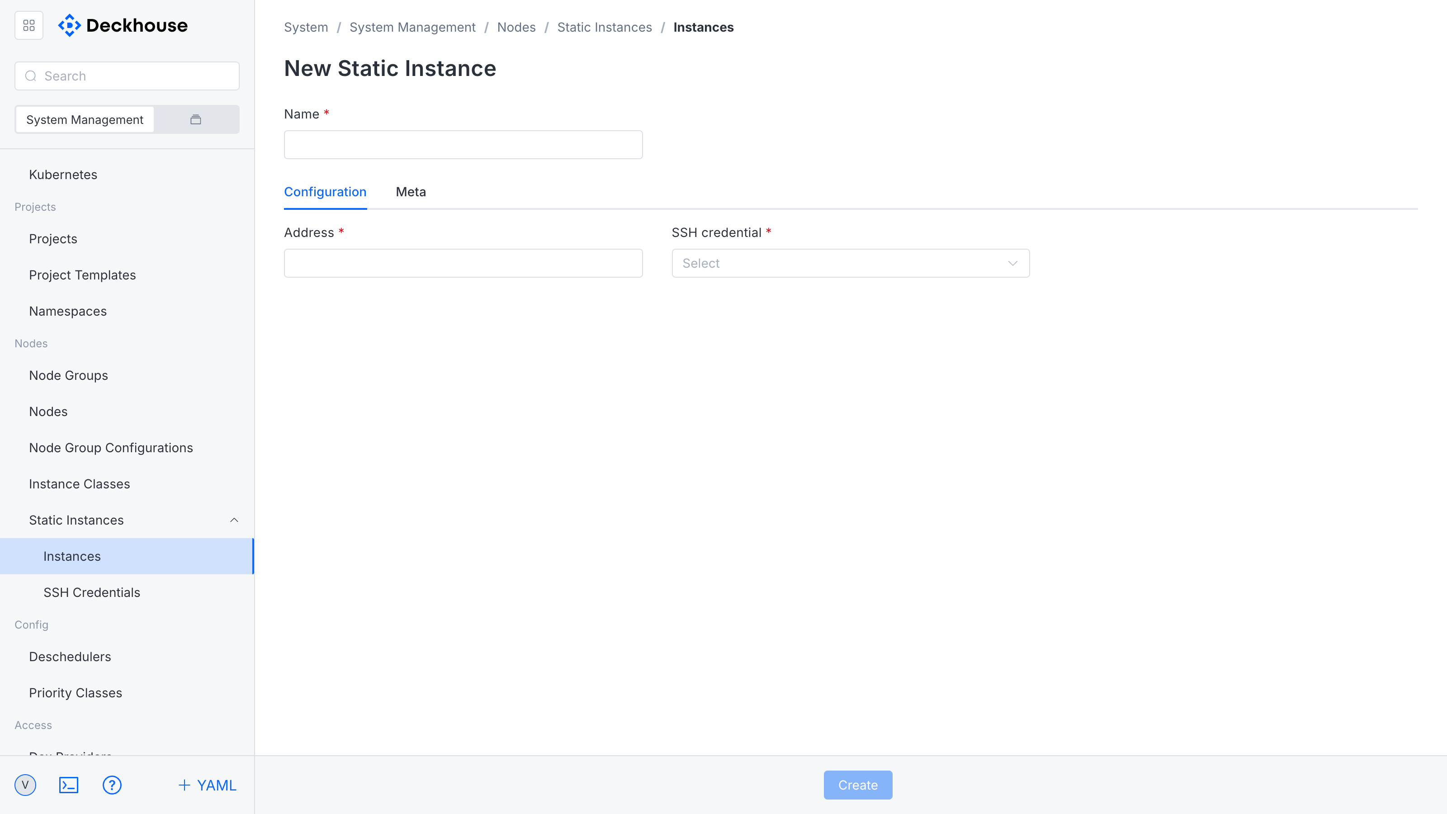
Task: Click into the sidebar Search field
Action: (127, 76)
